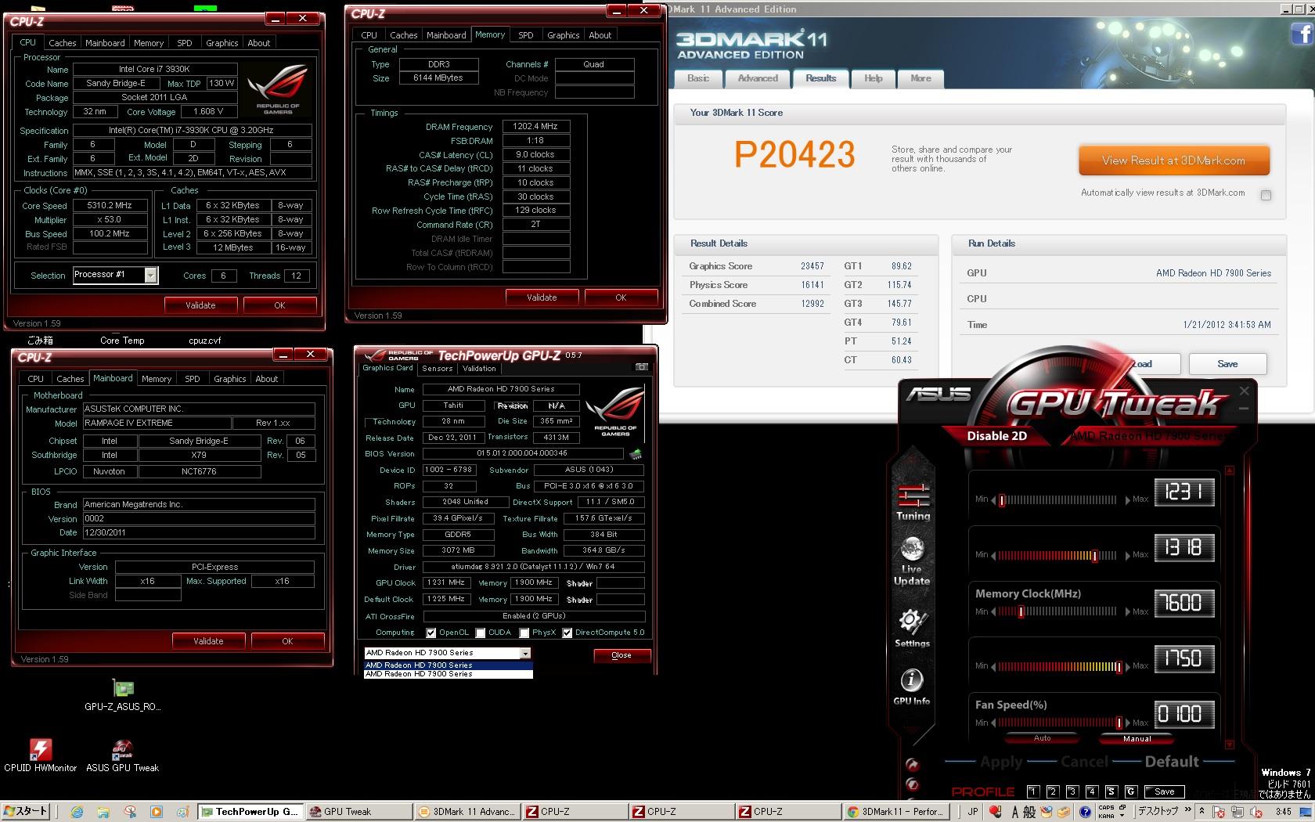Set fan speed mode to Auto
Image resolution: width=1315 pixels, height=822 pixels.
pos(1042,738)
